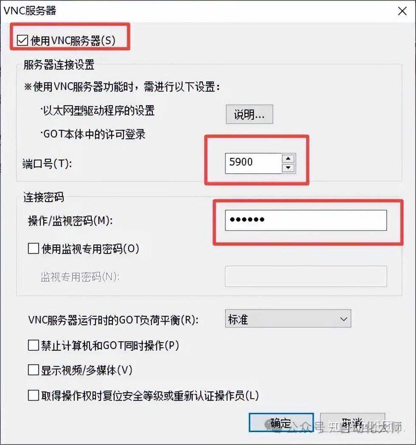Click the 操作/监视密码(M) label text
The height and width of the screenshot is (445, 416).
pyautogui.click(x=70, y=220)
